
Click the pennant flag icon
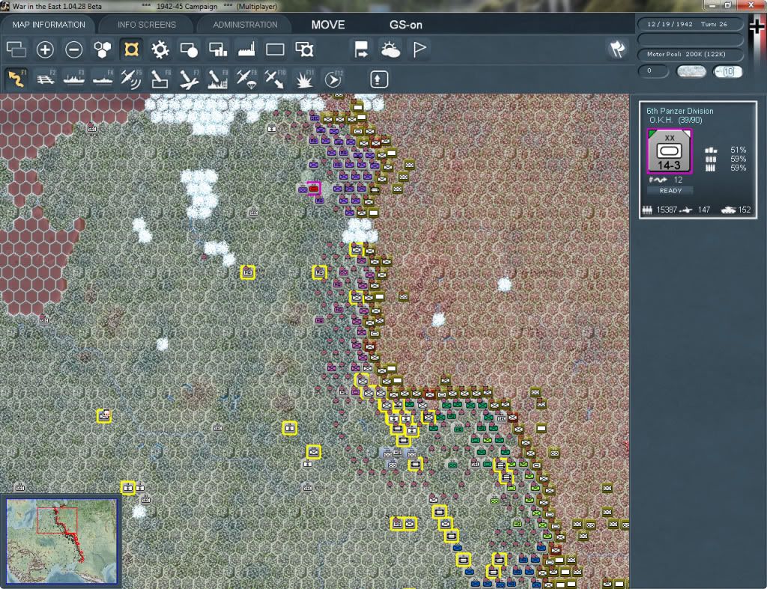419,49
